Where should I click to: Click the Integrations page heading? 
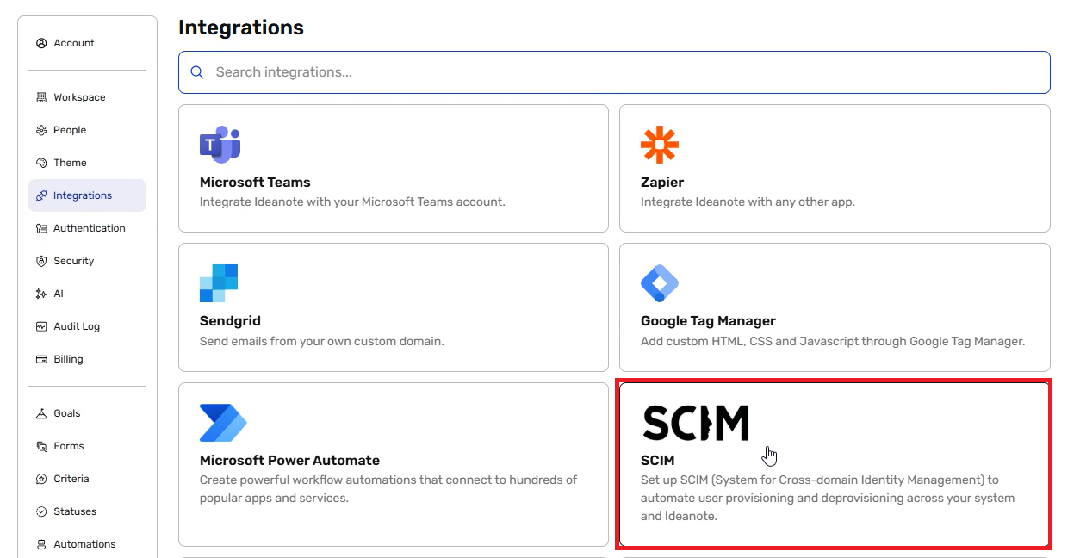(x=241, y=28)
